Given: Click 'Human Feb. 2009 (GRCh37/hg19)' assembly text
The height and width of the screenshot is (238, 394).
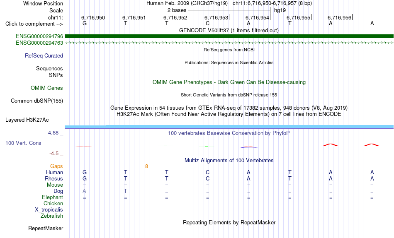Looking at the screenshot, I should 187,3.
